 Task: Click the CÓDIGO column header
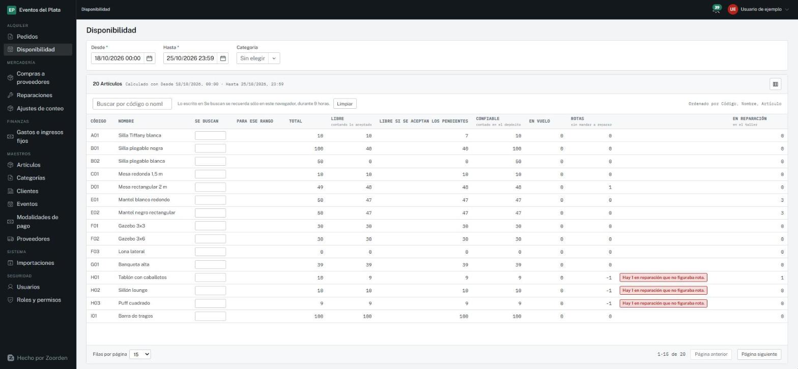[98, 121]
